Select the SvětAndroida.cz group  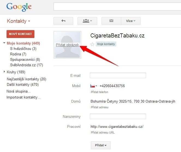[26, 65]
